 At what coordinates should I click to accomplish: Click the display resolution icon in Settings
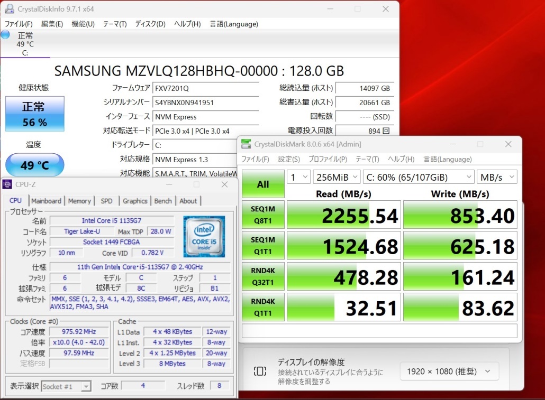tap(260, 371)
